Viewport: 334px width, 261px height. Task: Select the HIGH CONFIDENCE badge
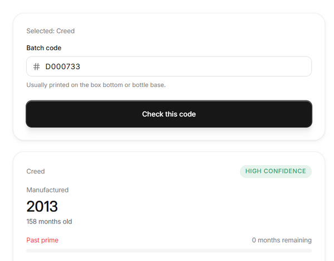click(276, 171)
